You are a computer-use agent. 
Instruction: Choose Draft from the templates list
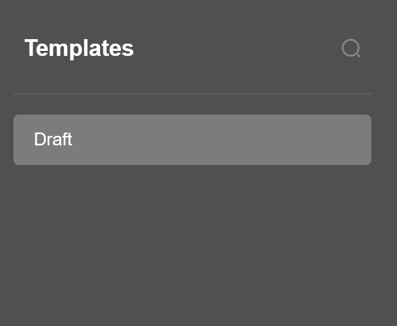click(x=192, y=140)
